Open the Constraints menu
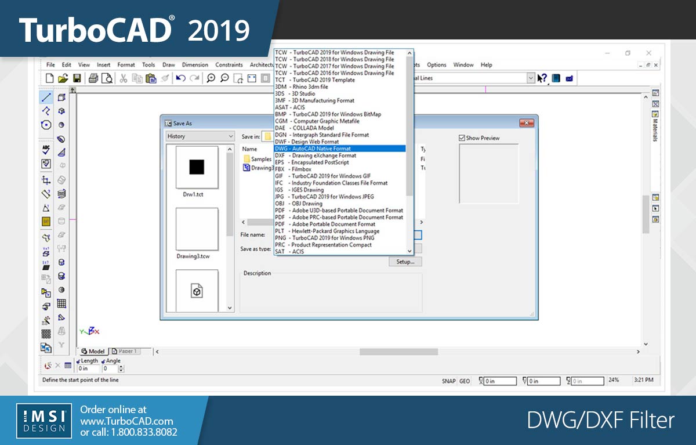The width and height of the screenshot is (696, 445). (229, 65)
